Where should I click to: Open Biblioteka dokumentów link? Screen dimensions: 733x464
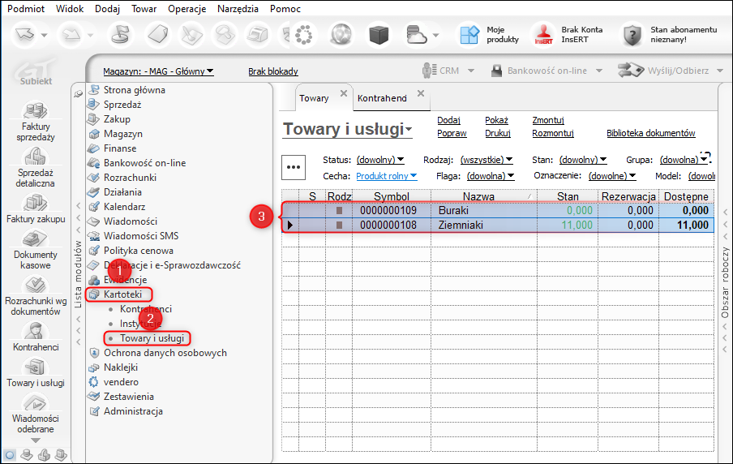coord(651,133)
